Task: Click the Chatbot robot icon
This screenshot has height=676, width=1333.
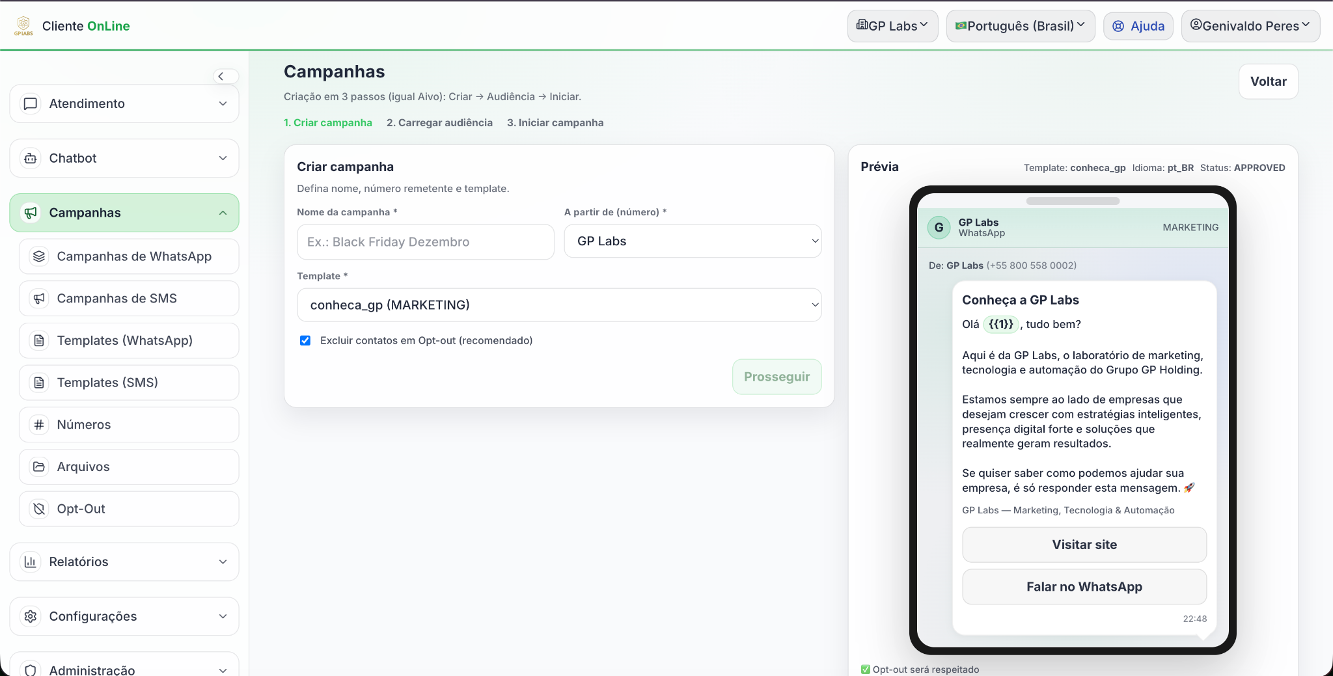Action: coord(31,158)
